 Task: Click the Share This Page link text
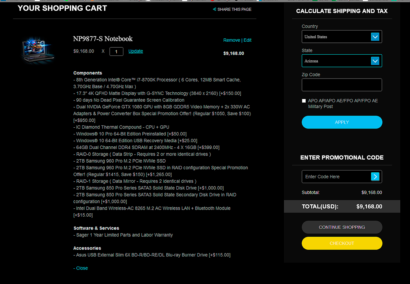pos(234,9)
